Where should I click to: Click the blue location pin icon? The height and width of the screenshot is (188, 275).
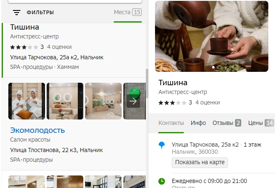162,145
